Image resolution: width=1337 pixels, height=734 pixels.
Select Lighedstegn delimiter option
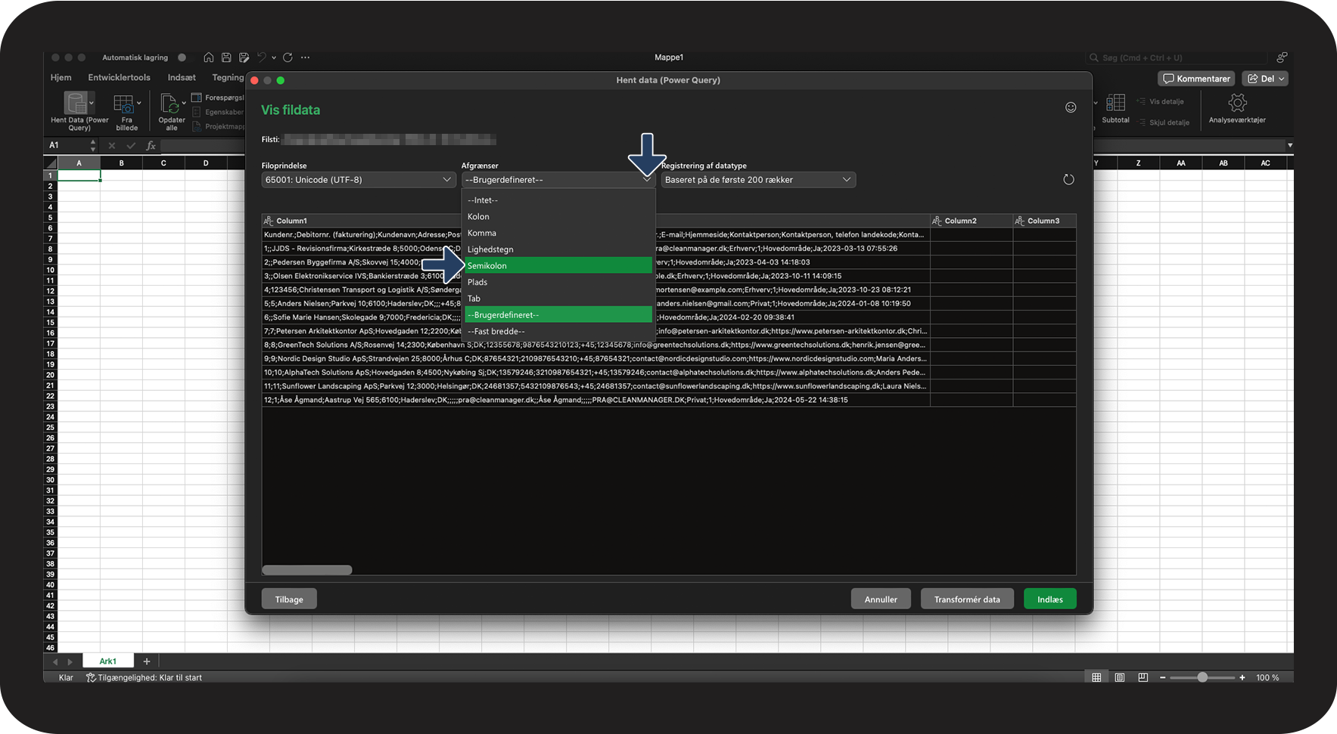point(558,249)
